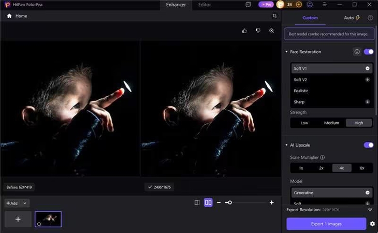378x233 pixels.
Task: Select the Soft V1 model
Action: coord(331,68)
